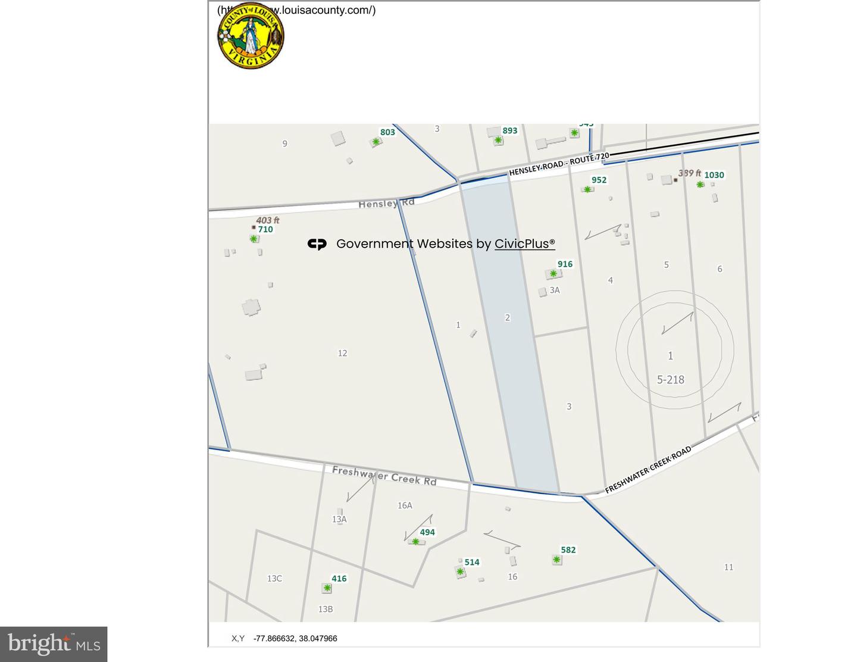Click the CivicPlus CP logo icon
Screen dimensions: 857x662
coord(317,244)
